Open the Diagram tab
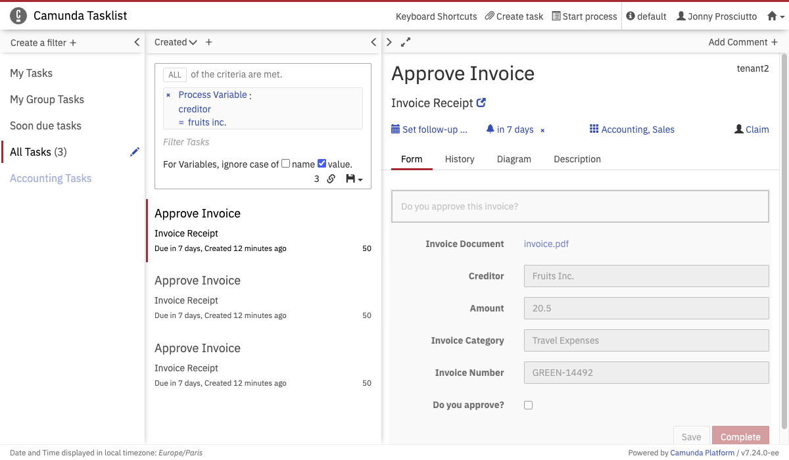 click(x=514, y=159)
